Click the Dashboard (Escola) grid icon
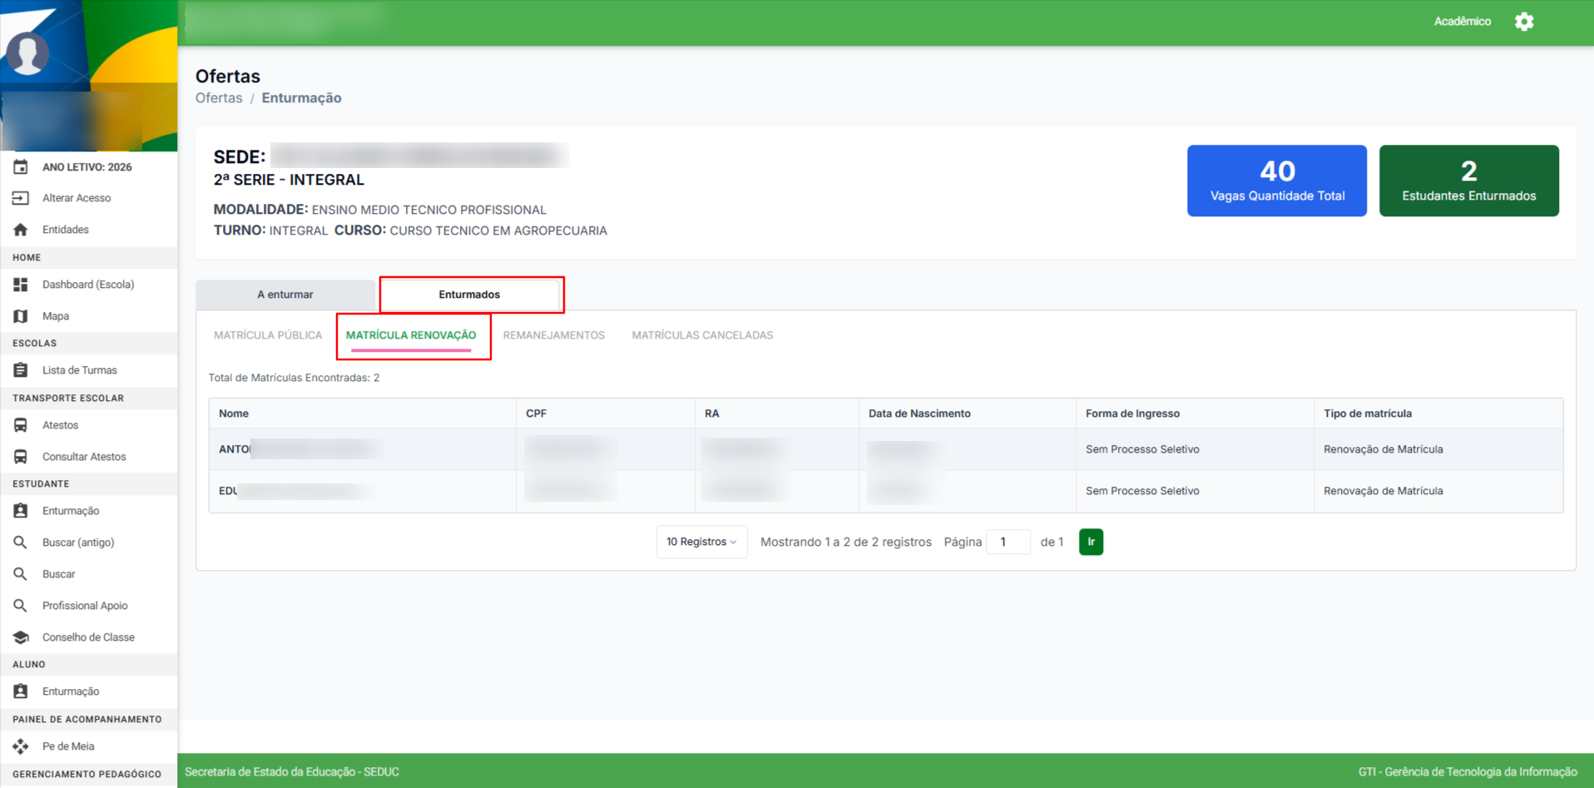Viewport: 1594px width, 788px height. (21, 285)
